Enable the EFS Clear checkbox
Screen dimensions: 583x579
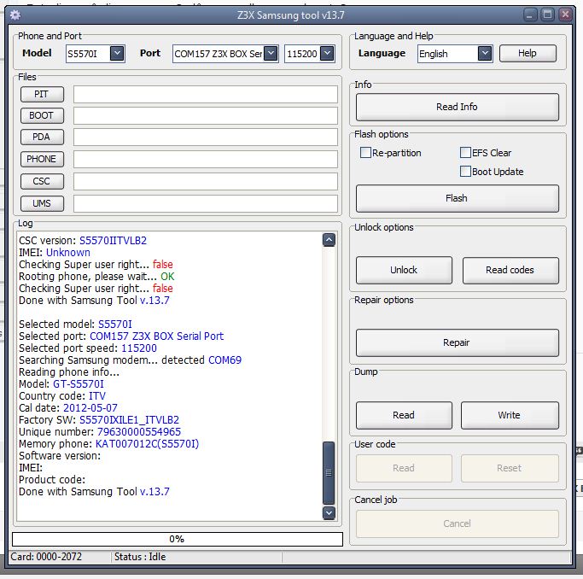pos(465,153)
